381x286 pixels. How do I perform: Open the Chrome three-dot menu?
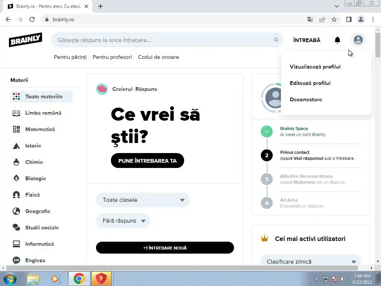pyautogui.click(x=373, y=19)
